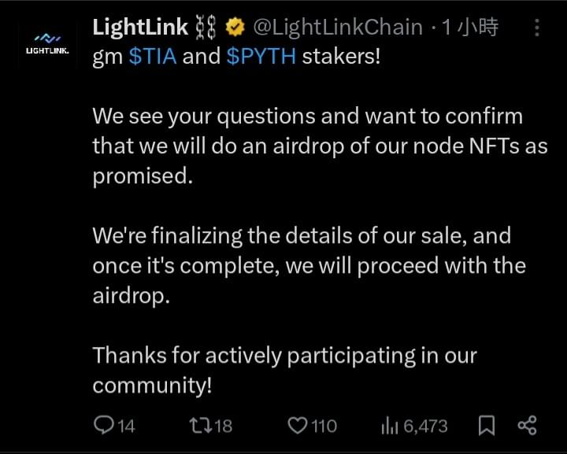
Task: Open view analytics bar chart icon
Action: 390,426
